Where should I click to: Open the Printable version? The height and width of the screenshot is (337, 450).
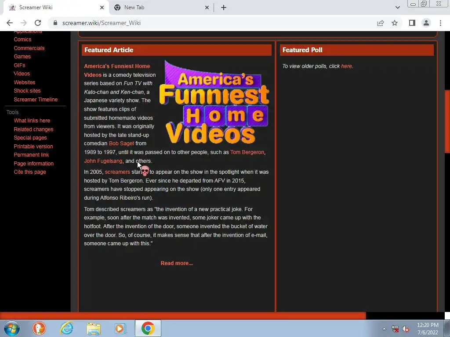33,147
